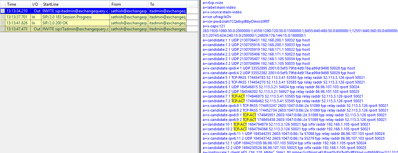
Task: Click the To cell of the 183 Session Progress row
Action: pos(167,17)
